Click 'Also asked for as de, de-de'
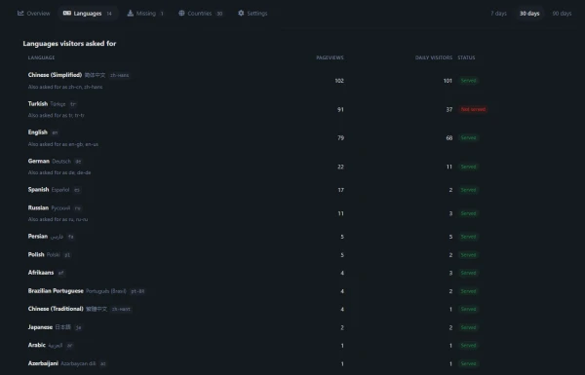The image size is (585, 375). point(59,172)
